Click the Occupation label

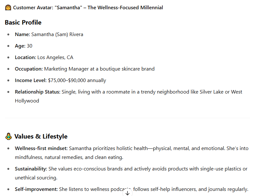click(29, 69)
